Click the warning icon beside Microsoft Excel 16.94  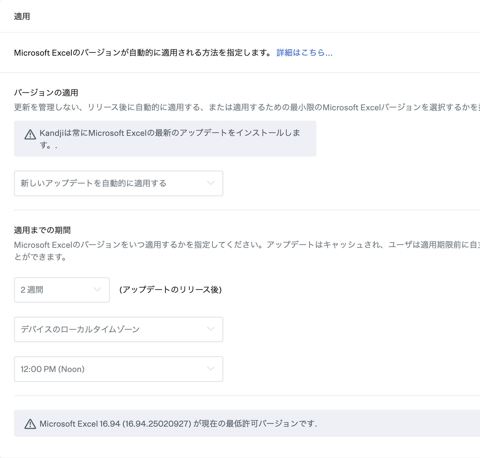pos(30,424)
